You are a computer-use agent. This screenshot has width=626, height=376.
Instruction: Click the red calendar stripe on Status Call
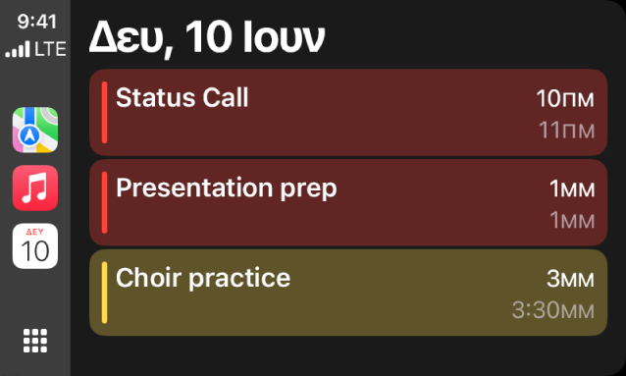click(104, 112)
